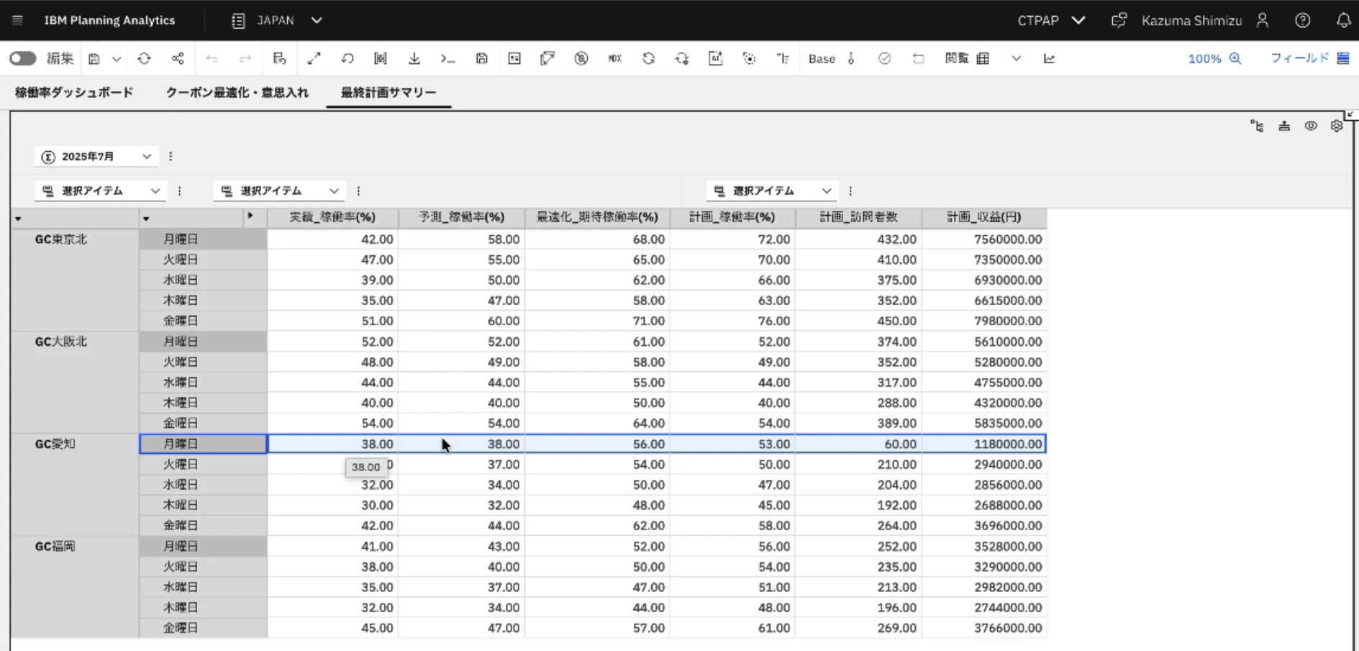Toggle the eye visibility icon in view
The width and height of the screenshot is (1359, 651).
click(1311, 126)
